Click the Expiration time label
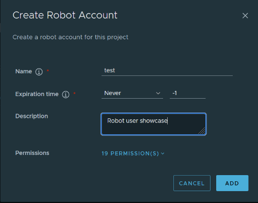The width and height of the screenshot is (258, 203). tap(37, 94)
